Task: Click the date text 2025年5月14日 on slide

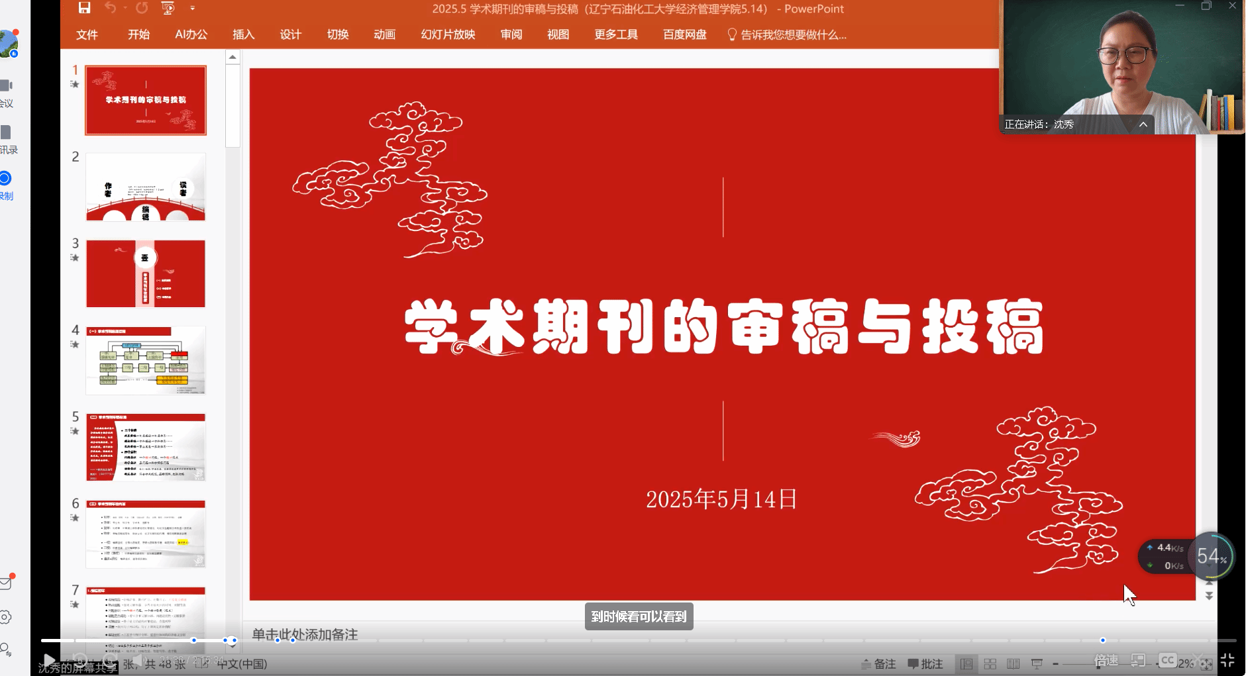Action: (x=721, y=499)
